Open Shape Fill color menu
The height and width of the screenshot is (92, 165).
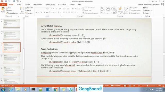coord(133,8)
